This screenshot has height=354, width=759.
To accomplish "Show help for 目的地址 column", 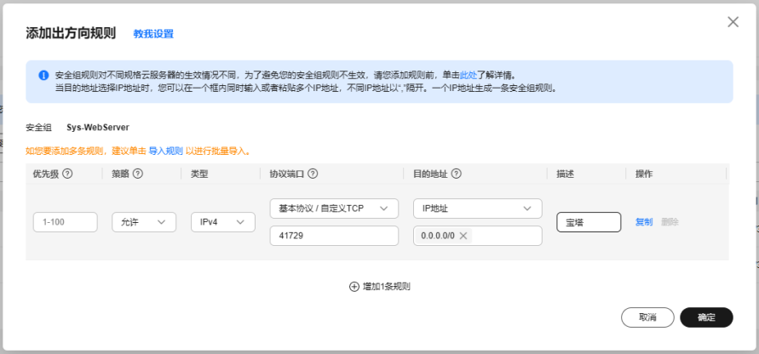I will click(456, 174).
